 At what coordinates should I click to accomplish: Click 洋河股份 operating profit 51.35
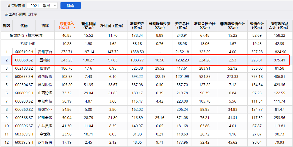[x=89, y=85]
